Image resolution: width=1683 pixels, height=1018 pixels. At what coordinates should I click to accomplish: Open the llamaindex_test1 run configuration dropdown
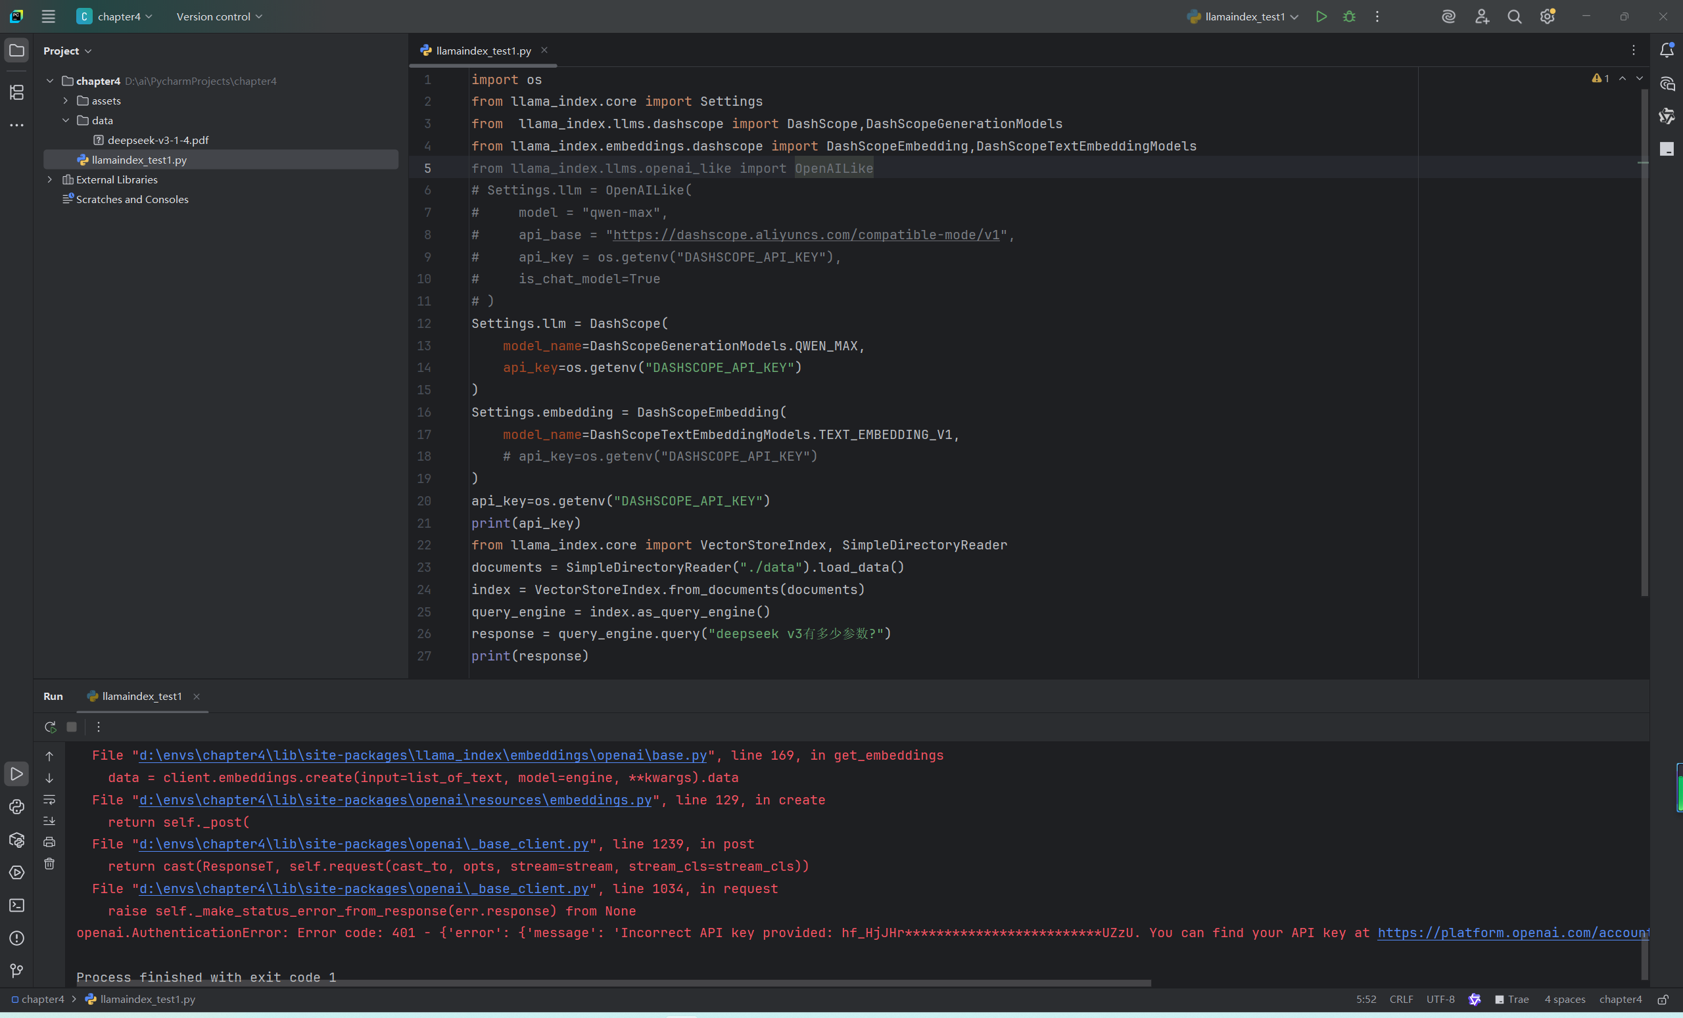pyautogui.click(x=1243, y=16)
